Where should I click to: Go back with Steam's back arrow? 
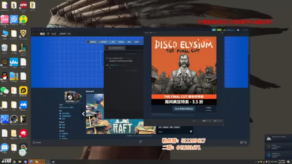coord(33,34)
